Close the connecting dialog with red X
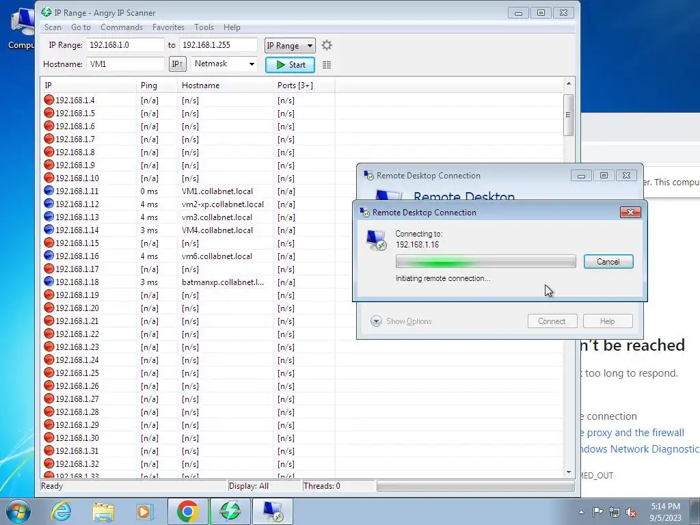The image size is (700, 525). coord(630,212)
